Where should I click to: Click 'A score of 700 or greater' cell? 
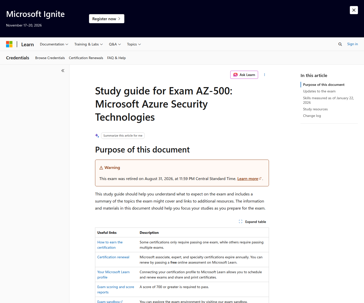pos(174,287)
